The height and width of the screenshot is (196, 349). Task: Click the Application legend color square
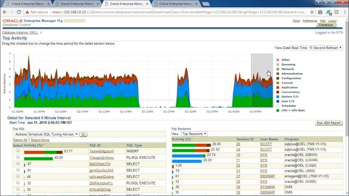(278, 88)
